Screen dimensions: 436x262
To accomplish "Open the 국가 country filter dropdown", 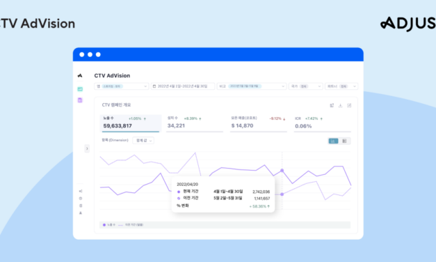I will pyautogui.click(x=305, y=86).
